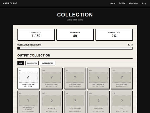Screen dimensions: 150x113
Task: Click the TEACHER'S PET card title
Action: (x=75, y=85)
